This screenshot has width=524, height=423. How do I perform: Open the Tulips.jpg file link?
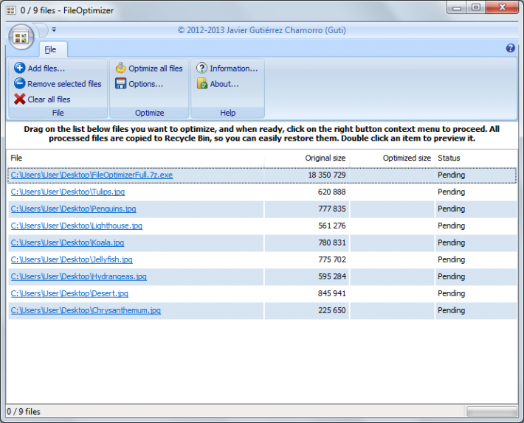coord(67,192)
